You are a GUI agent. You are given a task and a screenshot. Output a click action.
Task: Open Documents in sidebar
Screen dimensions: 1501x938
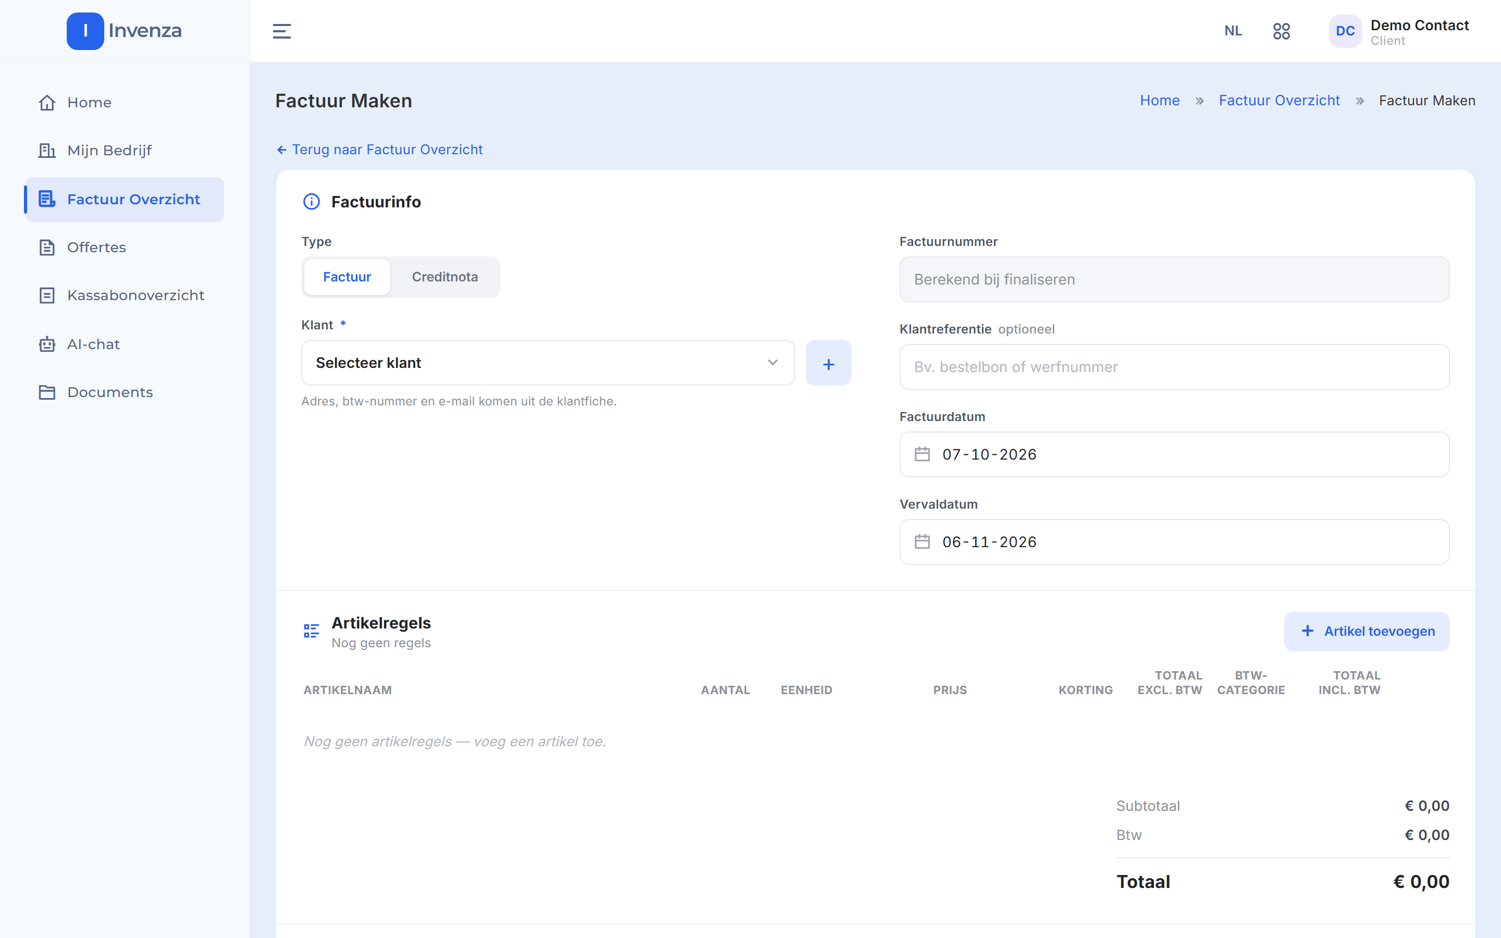click(124, 392)
